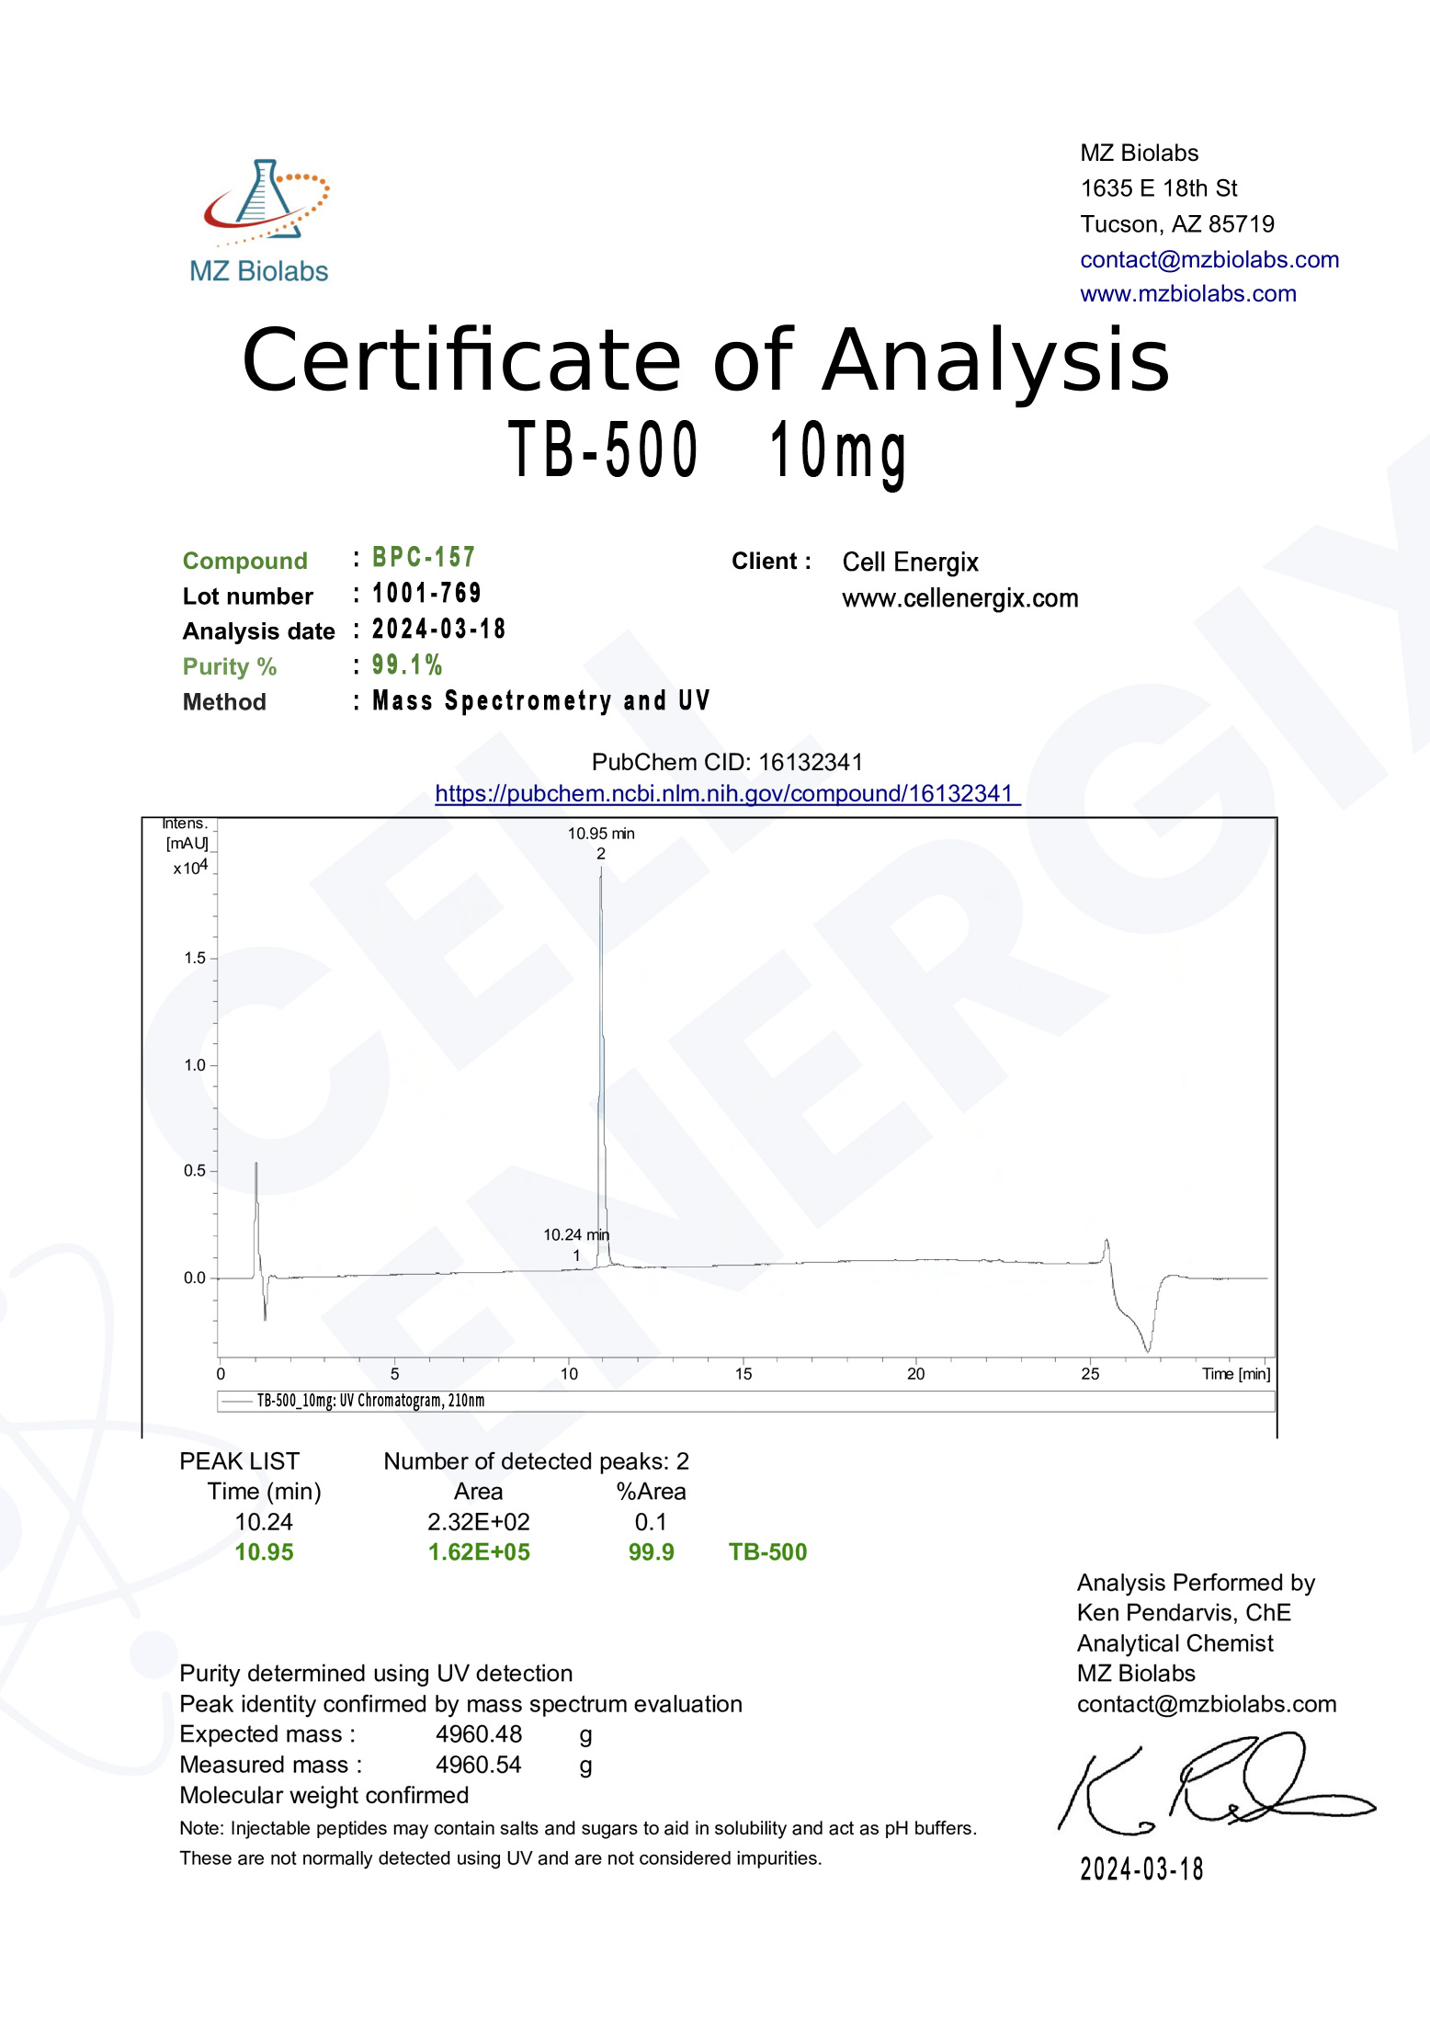Click the lot number '1001-769'
The width and height of the screenshot is (1430, 2022).
click(x=426, y=594)
